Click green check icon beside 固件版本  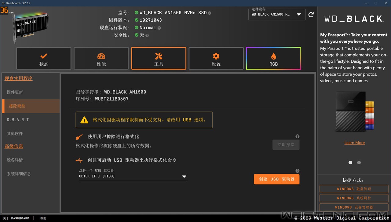136,20
